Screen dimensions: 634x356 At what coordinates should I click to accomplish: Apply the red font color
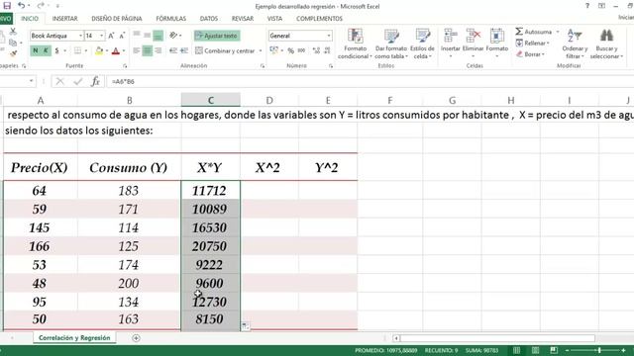pyautogui.click(x=116, y=50)
